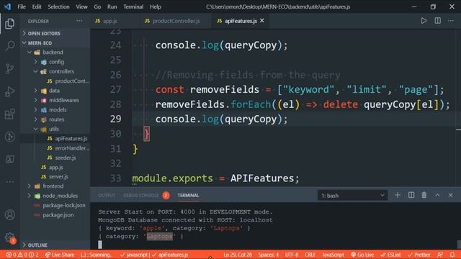
Task: Open the Go menu
Action: pos(97,6)
